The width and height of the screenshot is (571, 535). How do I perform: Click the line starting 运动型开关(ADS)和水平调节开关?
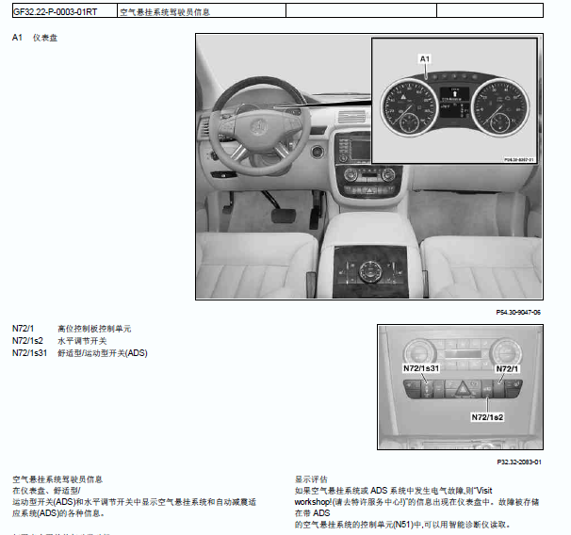tap(134, 502)
